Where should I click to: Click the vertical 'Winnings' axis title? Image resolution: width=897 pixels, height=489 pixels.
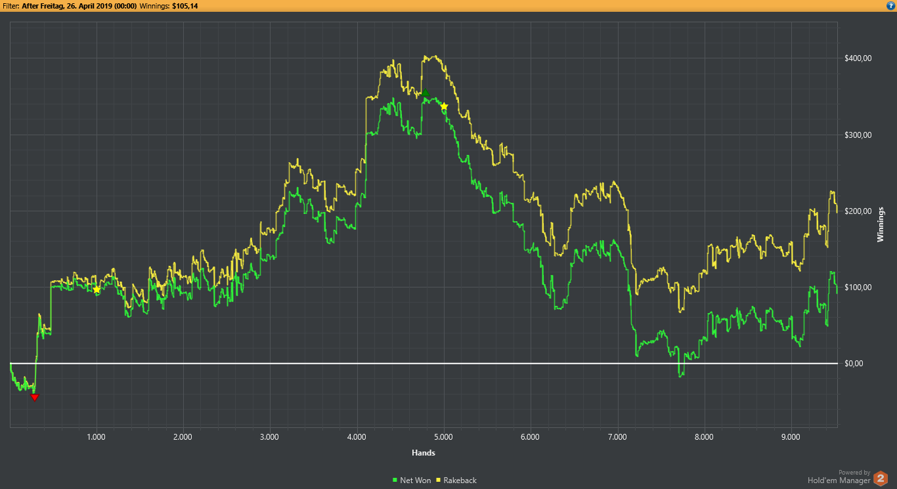click(881, 224)
